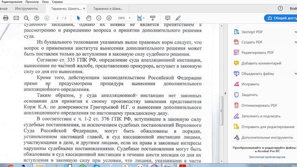Open Заполнить и подписать tool
Viewport: 297px width, 167px height.
[257, 116]
